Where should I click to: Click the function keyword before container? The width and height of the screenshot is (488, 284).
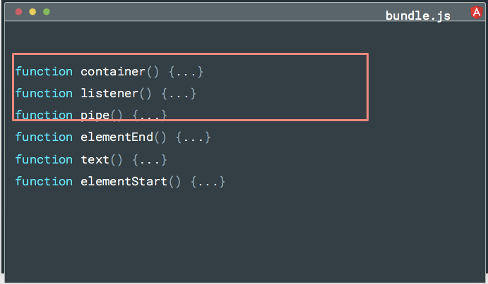point(44,71)
